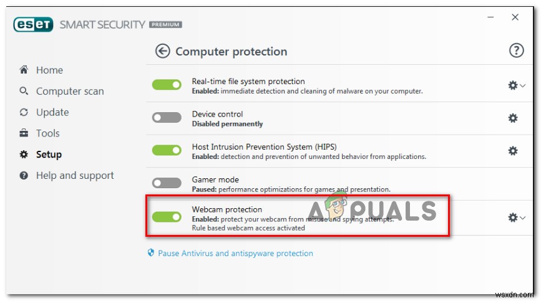Click the Home house icon in sidebar

pyautogui.click(x=24, y=70)
